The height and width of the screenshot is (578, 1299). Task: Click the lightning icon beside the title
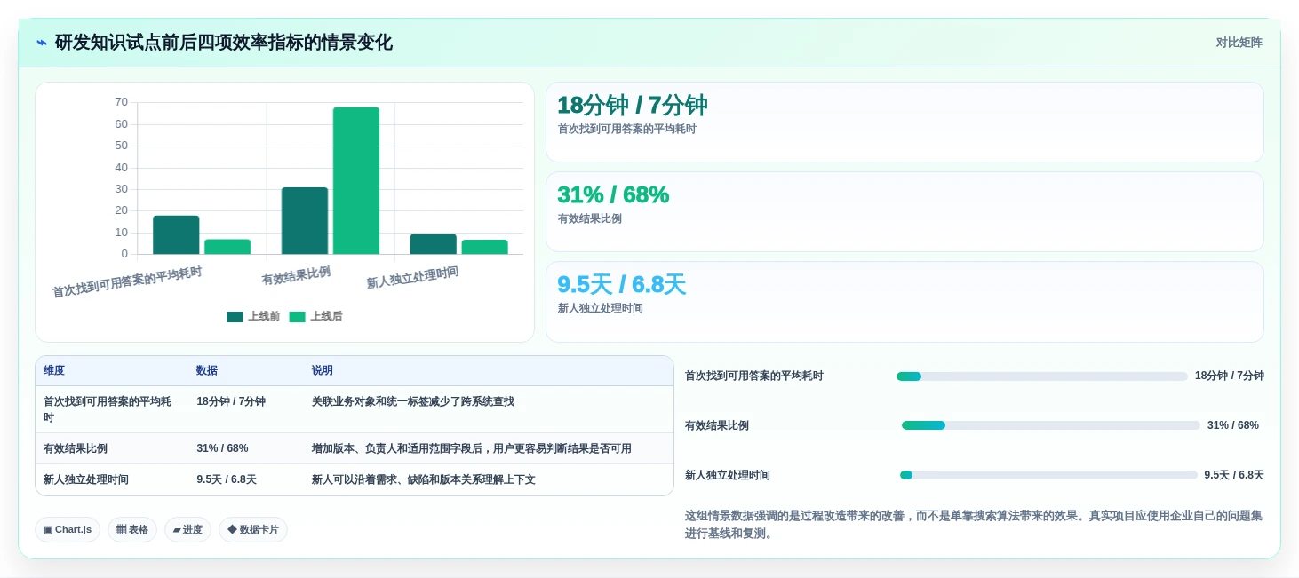tap(42, 43)
